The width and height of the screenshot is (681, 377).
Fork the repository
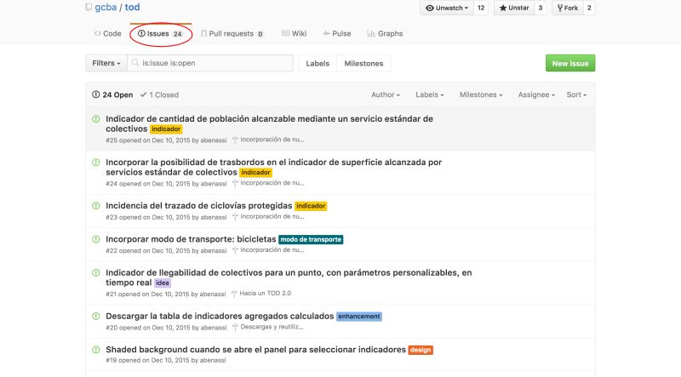pyautogui.click(x=567, y=8)
